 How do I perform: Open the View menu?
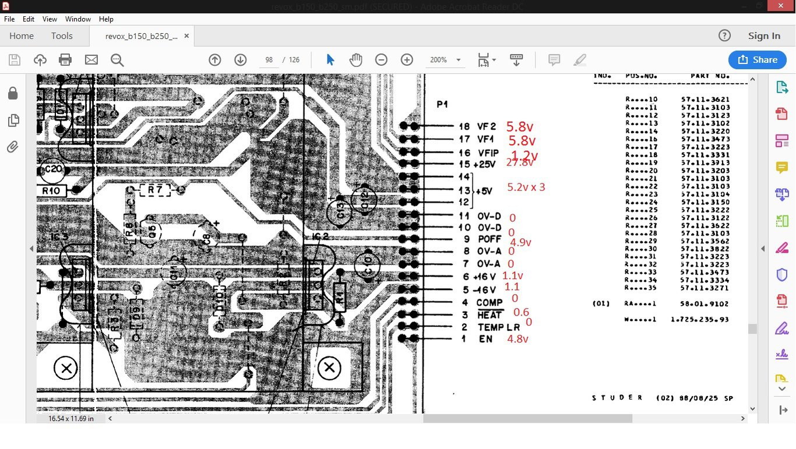(50, 19)
